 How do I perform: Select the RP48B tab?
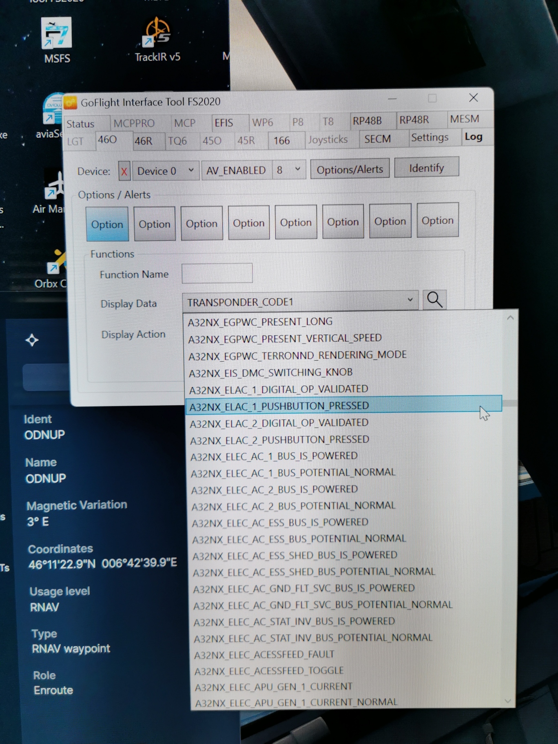(x=367, y=121)
